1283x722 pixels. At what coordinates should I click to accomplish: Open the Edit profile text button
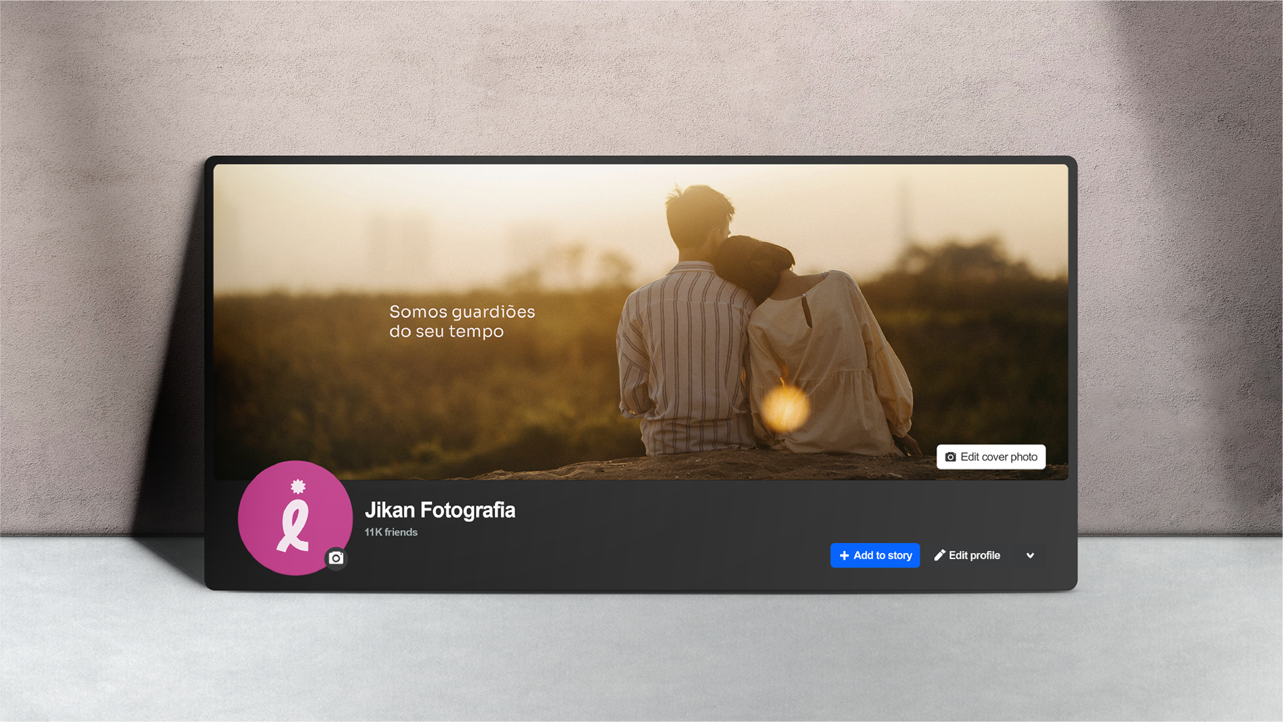974,556
